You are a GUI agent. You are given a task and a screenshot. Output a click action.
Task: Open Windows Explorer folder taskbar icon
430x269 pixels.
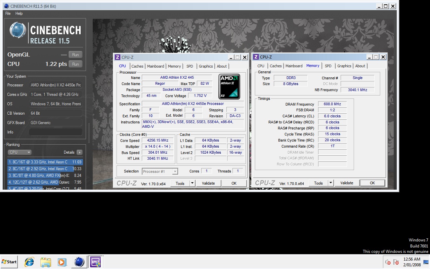[x=46, y=262]
